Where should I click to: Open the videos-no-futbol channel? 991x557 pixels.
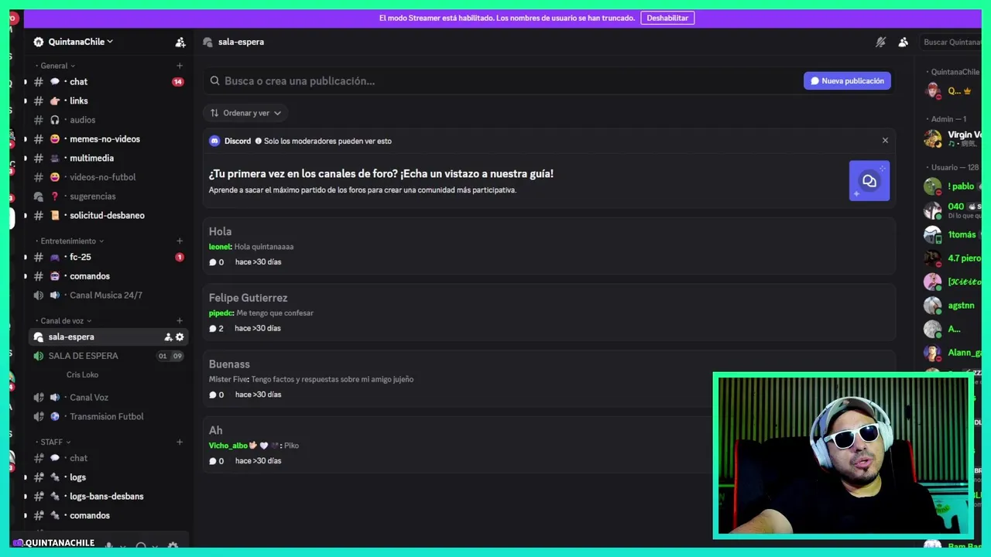(x=108, y=177)
